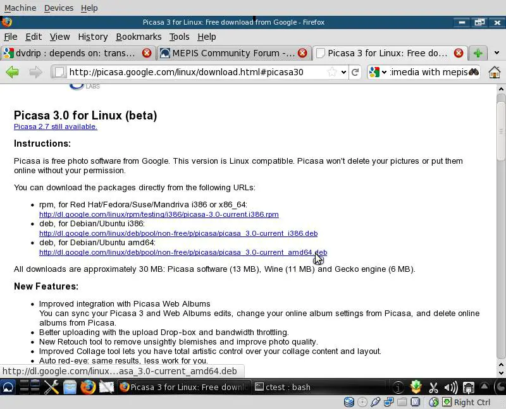Open the desktop pager in the panel

30,387
